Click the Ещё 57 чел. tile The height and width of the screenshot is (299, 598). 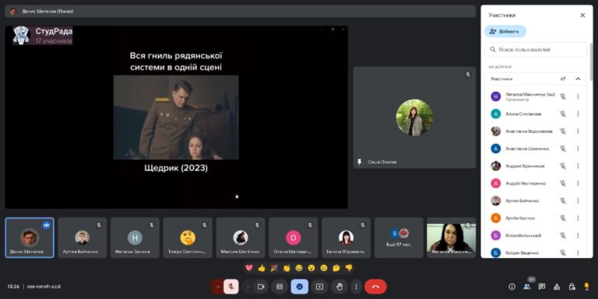pyautogui.click(x=399, y=238)
